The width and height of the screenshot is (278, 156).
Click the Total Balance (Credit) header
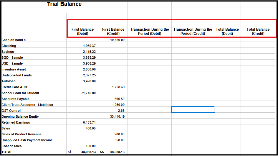258,32
